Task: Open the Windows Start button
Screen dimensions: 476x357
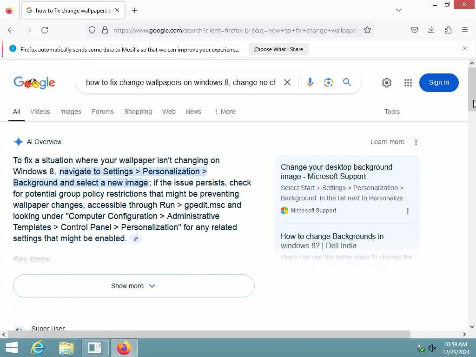Action: 12,348
